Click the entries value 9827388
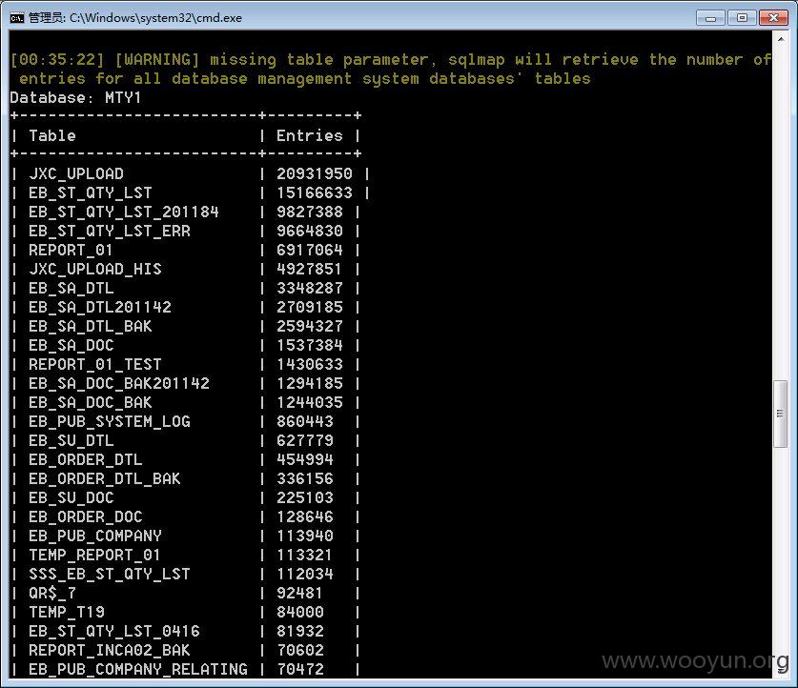 point(310,212)
